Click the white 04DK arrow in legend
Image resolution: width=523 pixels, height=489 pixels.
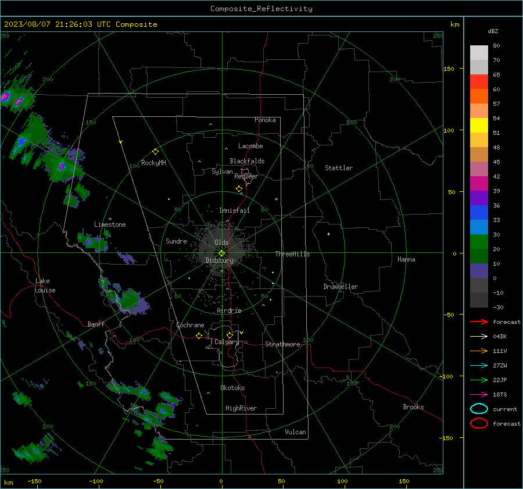[x=479, y=336]
